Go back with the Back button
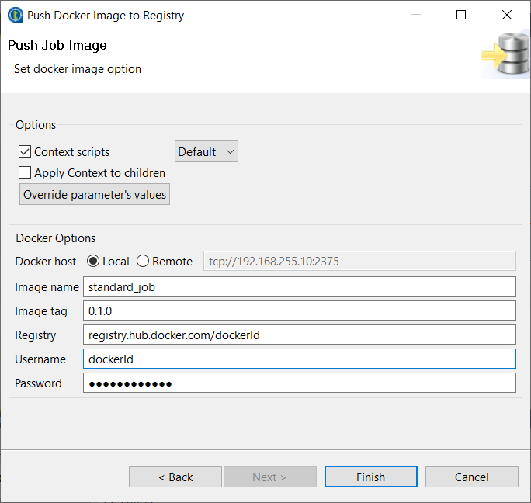Image resolution: width=531 pixels, height=503 pixels. [175, 477]
